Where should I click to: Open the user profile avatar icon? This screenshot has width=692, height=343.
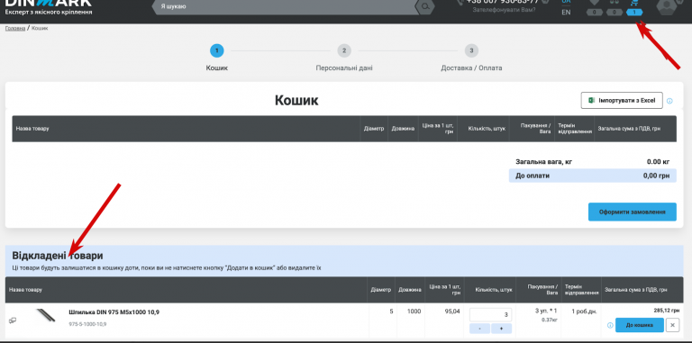pos(667,6)
